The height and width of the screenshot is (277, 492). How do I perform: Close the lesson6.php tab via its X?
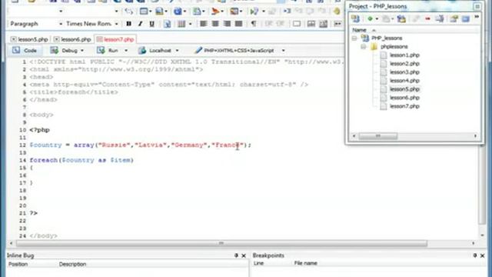click(x=56, y=39)
